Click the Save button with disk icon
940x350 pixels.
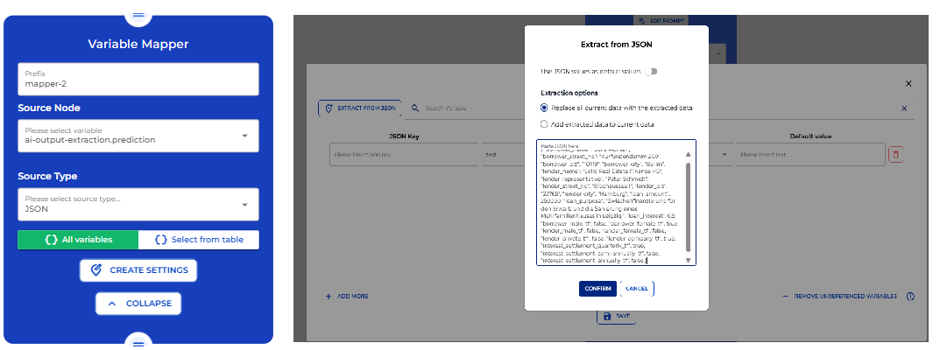pyautogui.click(x=616, y=316)
